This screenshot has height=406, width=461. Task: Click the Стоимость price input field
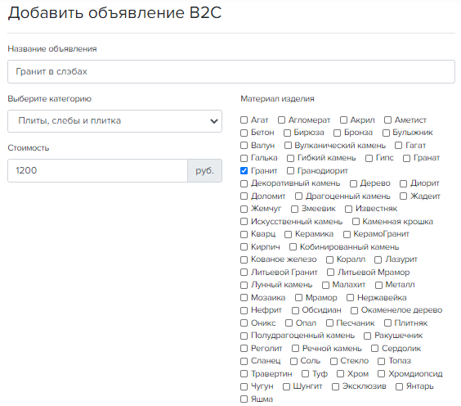[x=97, y=171]
